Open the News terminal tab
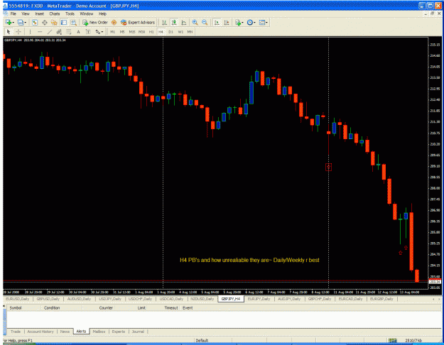The height and width of the screenshot is (345, 444). pyautogui.click(x=65, y=332)
